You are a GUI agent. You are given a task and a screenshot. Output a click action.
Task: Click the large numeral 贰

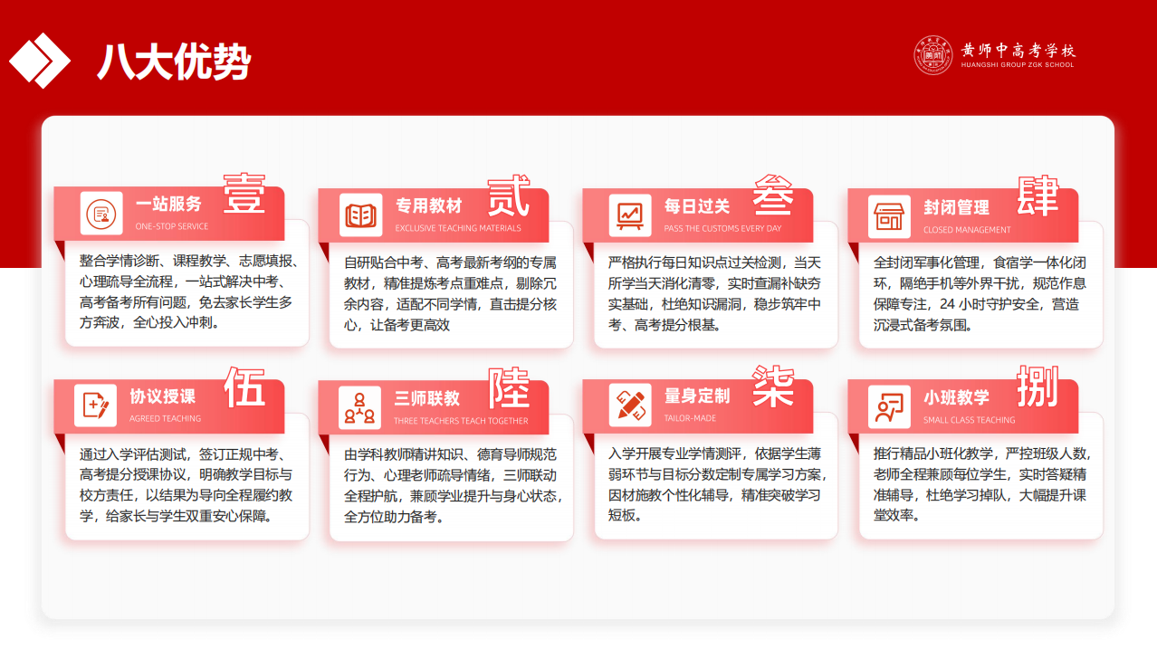click(509, 196)
